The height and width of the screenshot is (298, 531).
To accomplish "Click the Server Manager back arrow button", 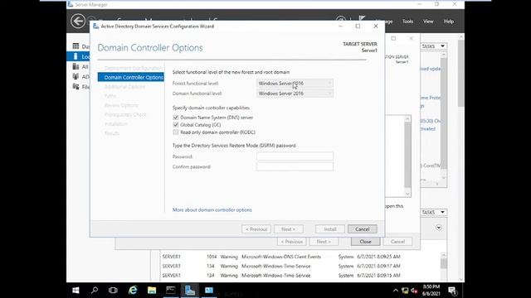I will point(78,22).
